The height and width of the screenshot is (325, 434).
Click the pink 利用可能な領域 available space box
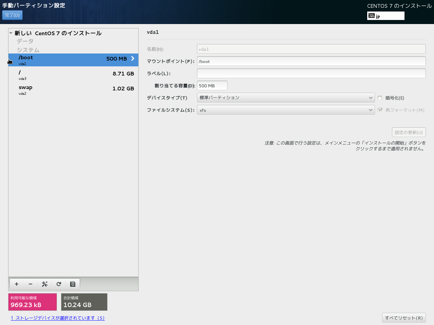[x=33, y=302]
